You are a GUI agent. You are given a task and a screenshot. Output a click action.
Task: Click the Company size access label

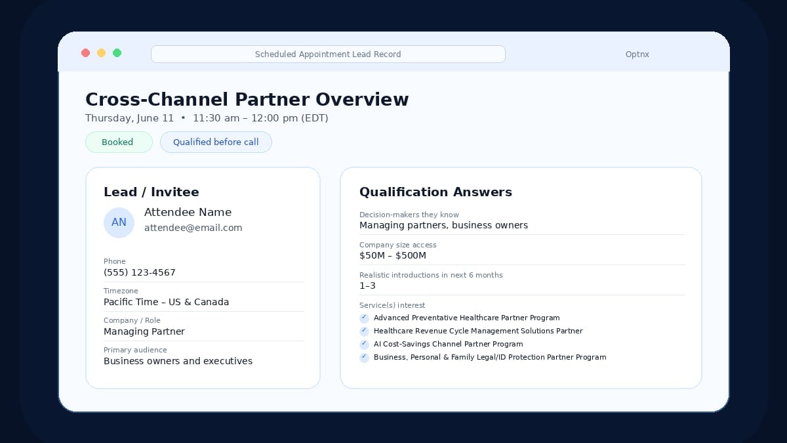[x=398, y=245]
